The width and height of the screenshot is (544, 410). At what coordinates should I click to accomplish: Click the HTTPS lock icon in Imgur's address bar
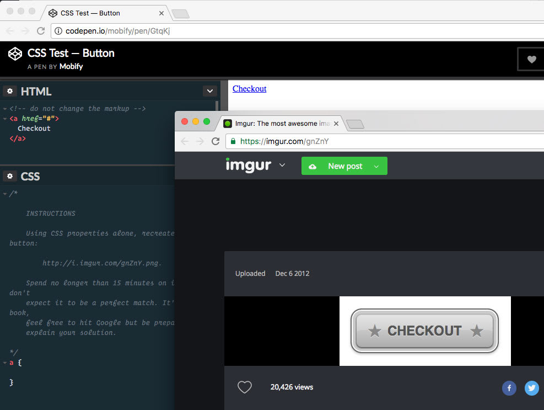click(x=233, y=141)
